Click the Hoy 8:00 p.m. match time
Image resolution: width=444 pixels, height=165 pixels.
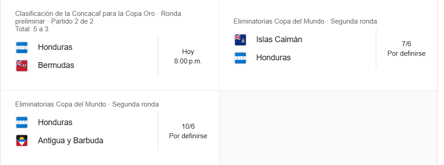point(188,57)
